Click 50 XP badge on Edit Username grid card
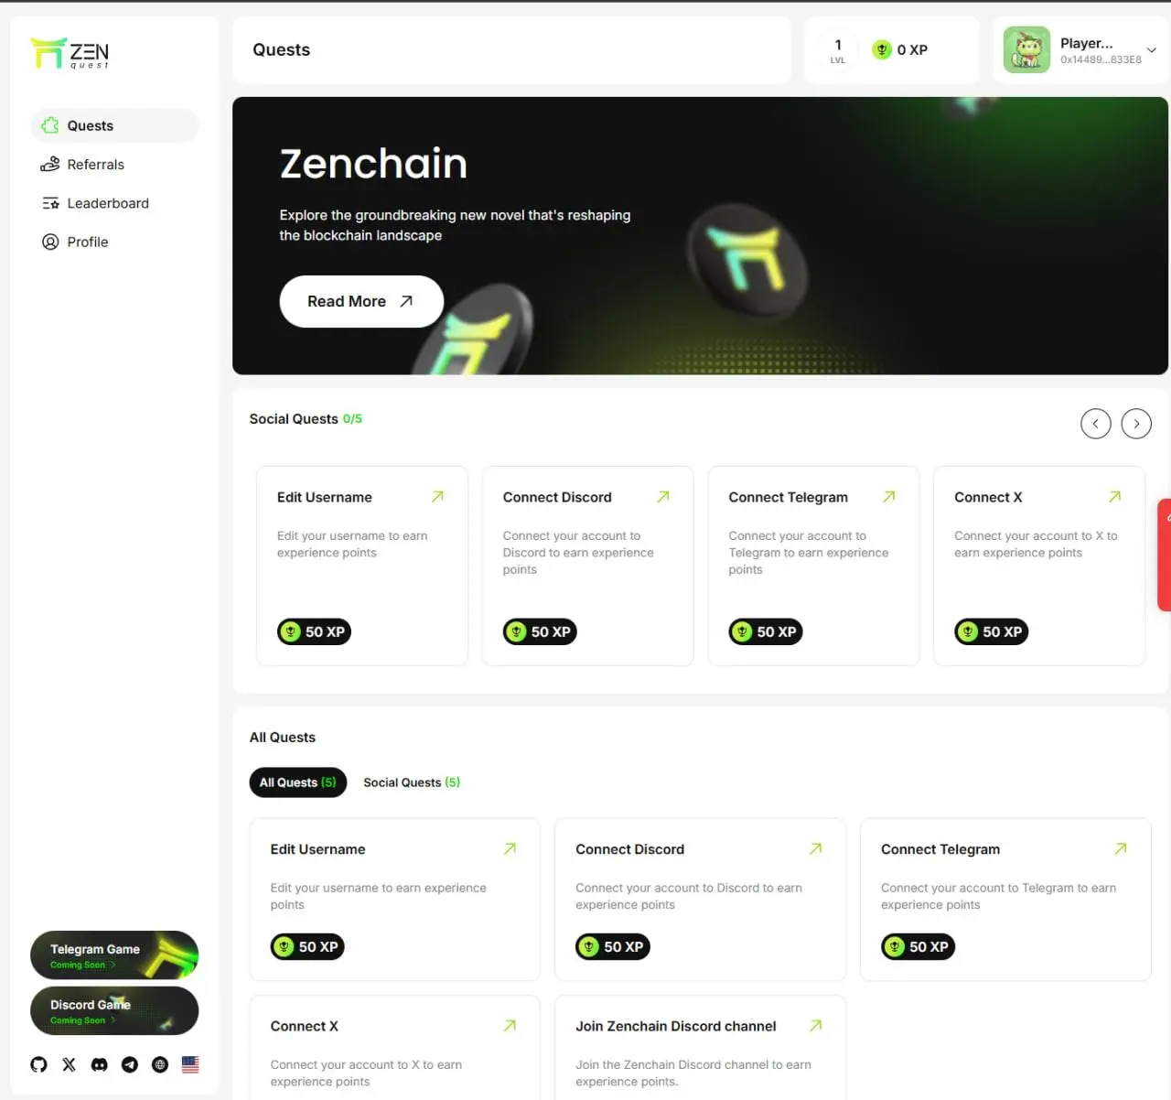 pos(307,946)
